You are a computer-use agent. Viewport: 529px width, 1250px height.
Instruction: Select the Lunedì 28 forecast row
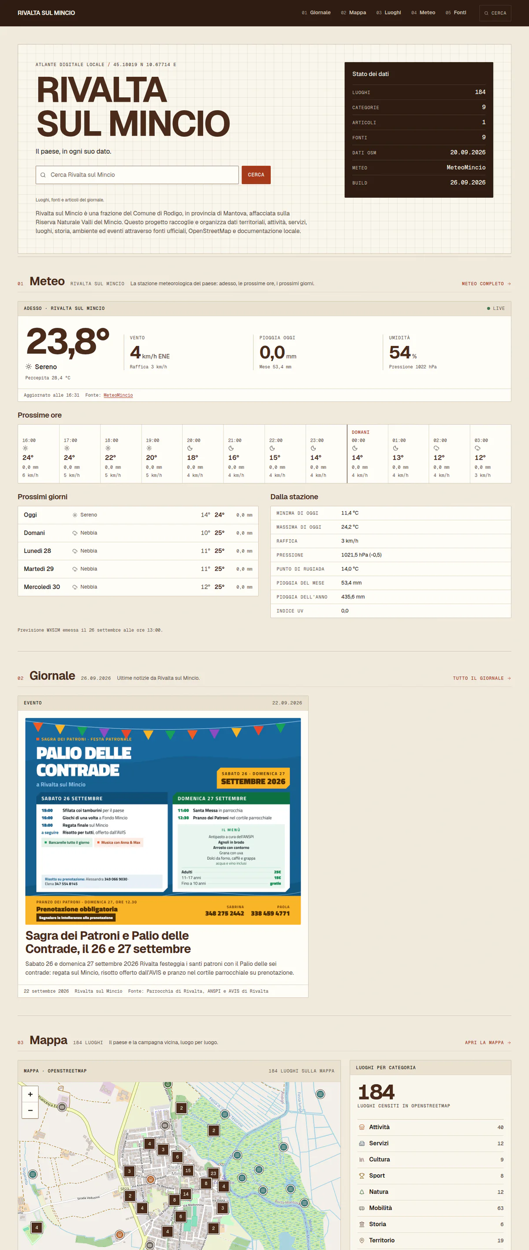(138, 551)
